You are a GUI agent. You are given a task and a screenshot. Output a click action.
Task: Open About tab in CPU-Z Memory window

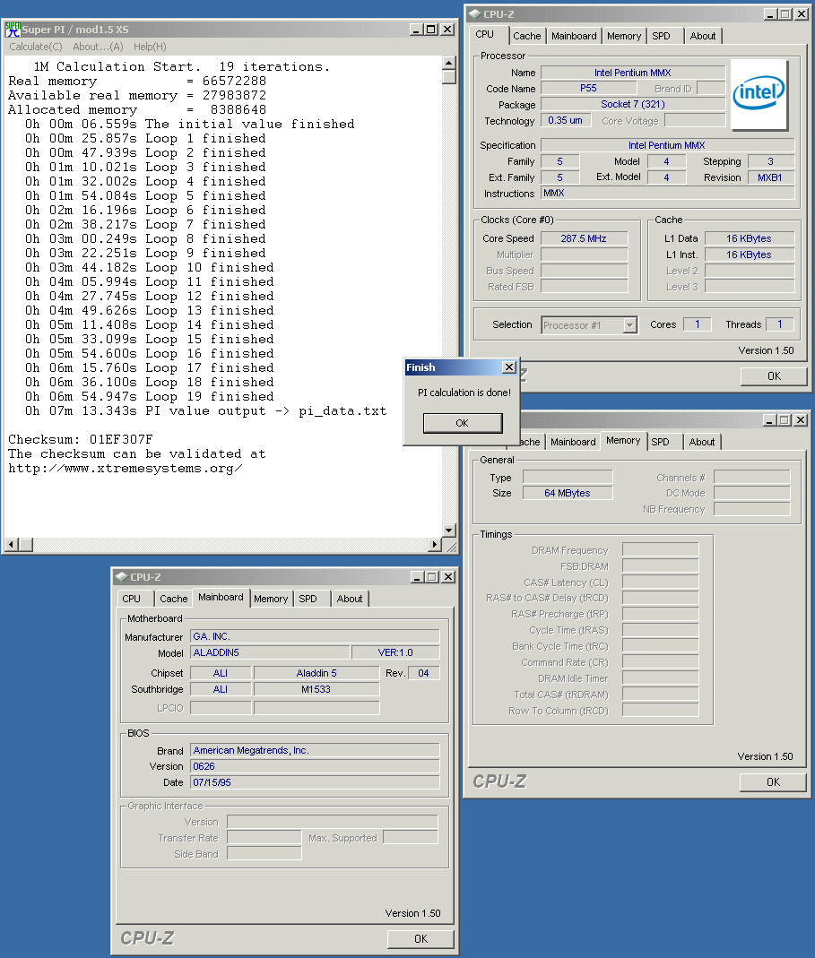(701, 442)
